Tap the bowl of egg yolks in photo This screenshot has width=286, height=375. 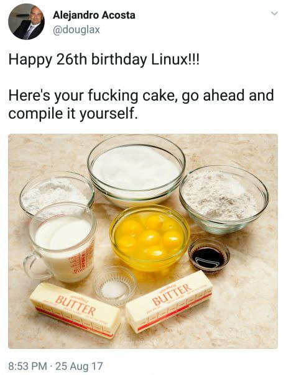[x=150, y=238]
